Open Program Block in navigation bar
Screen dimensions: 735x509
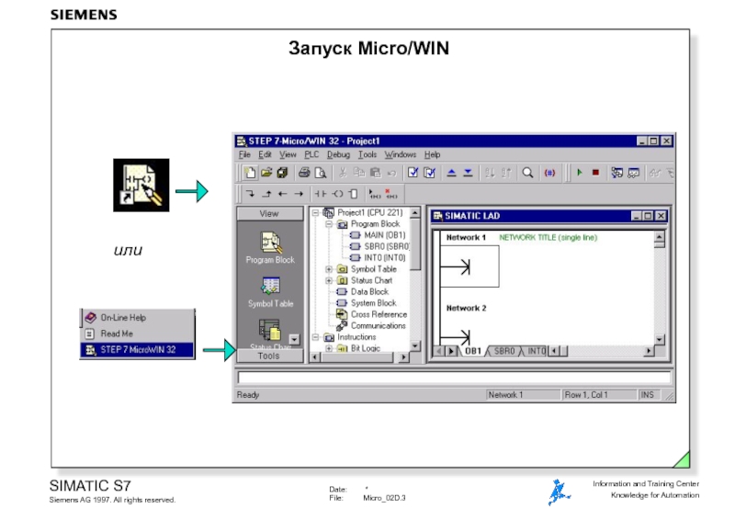coord(270,248)
